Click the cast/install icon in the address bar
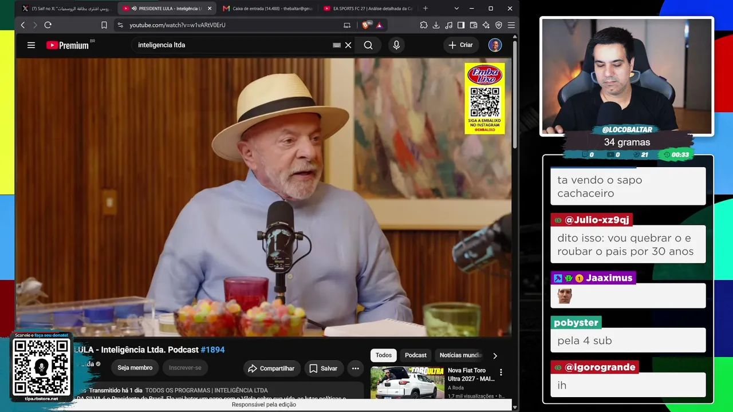 pyautogui.click(x=347, y=25)
